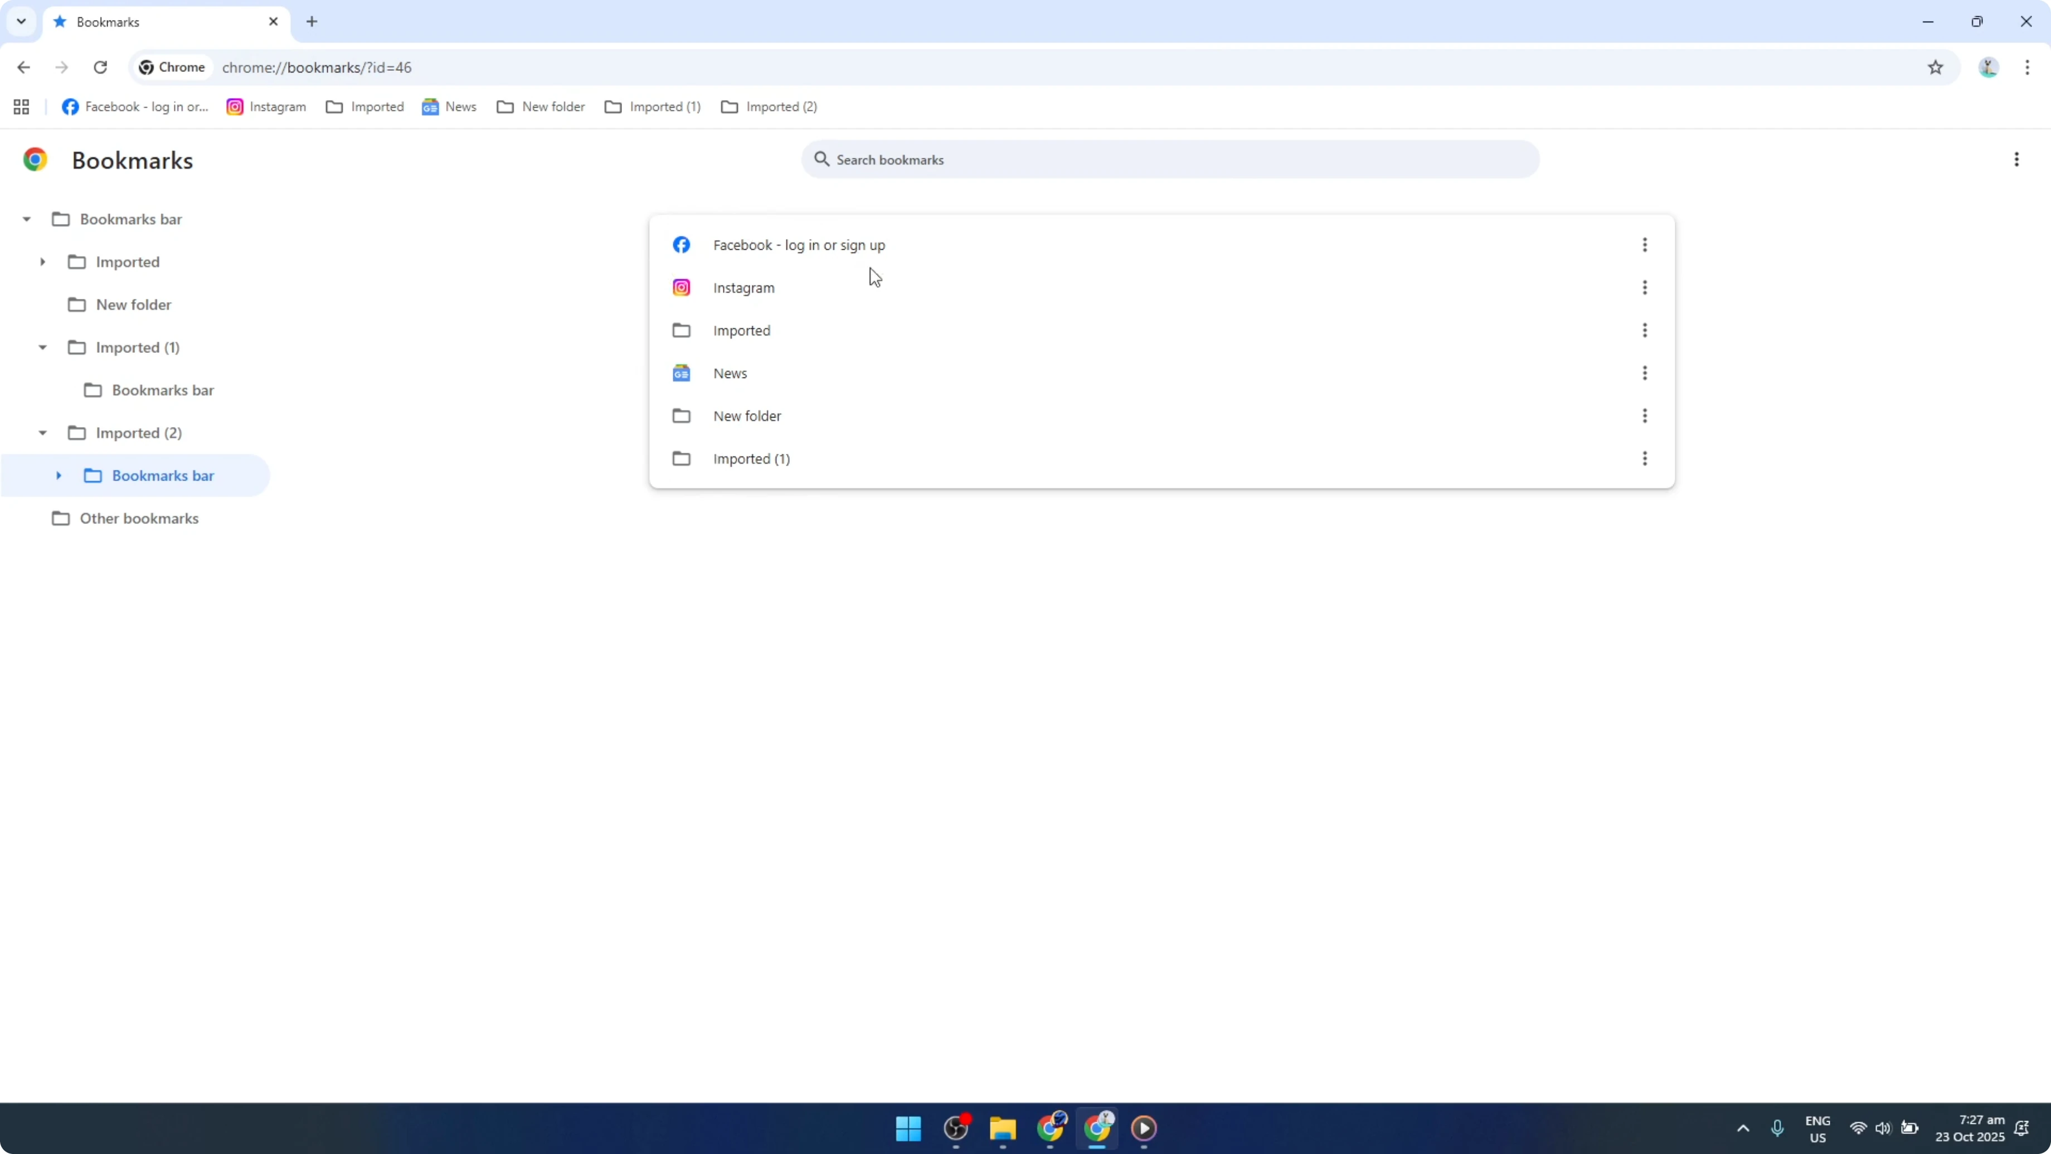The width and height of the screenshot is (2051, 1154).
Task: Reload the bookmarks page
Action: tap(100, 67)
